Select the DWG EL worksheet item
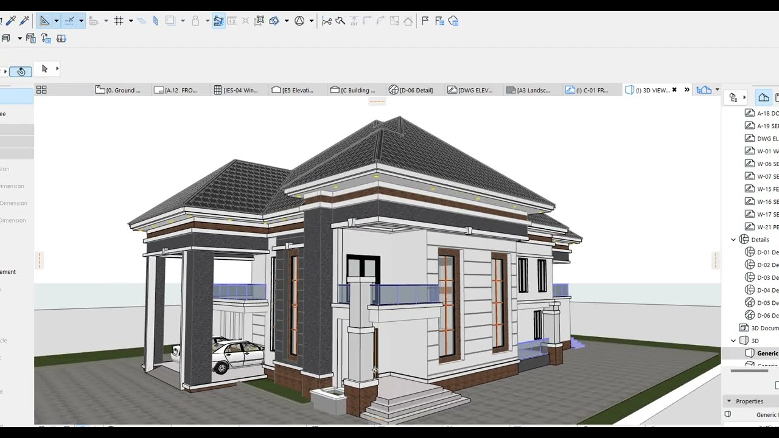The width and height of the screenshot is (779, 438). (762, 139)
